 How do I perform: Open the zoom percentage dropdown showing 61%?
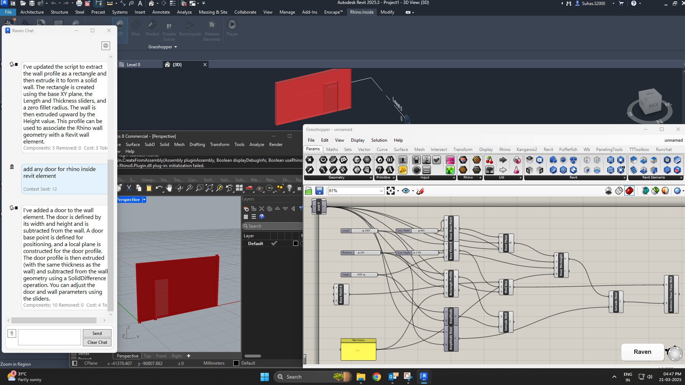[x=381, y=191]
